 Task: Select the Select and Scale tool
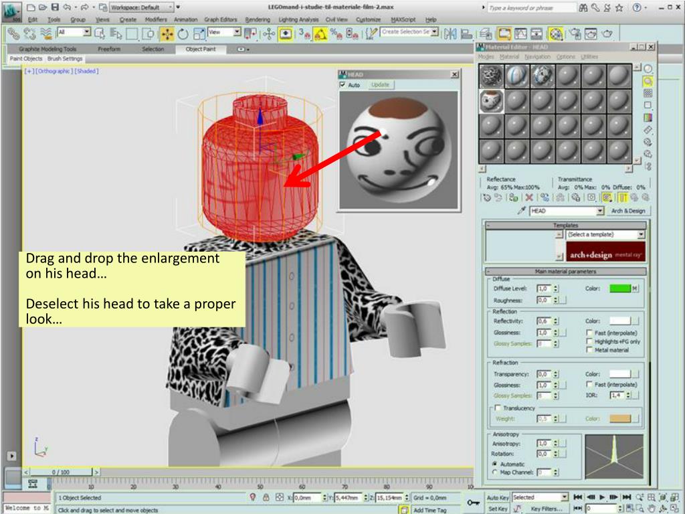tap(199, 34)
